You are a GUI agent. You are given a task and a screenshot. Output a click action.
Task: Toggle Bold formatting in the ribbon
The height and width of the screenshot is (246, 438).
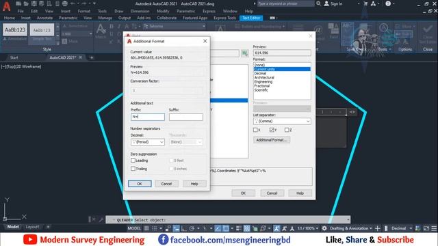(x=112, y=27)
